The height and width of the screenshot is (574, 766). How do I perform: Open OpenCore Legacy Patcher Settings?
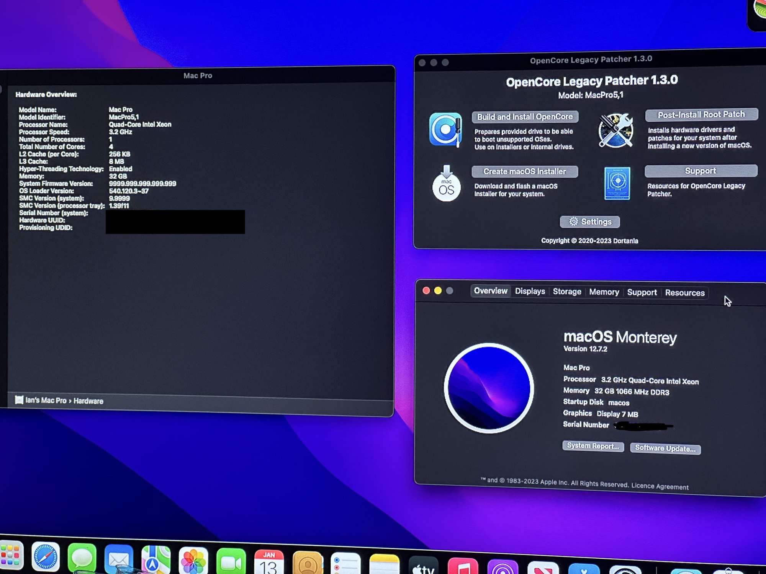point(590,222)
